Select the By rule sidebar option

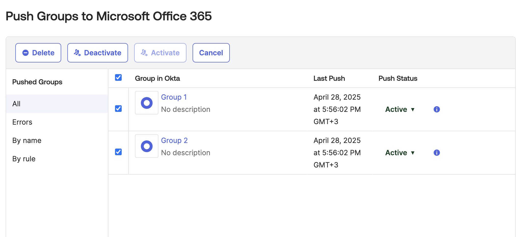(x=24, y=159)
